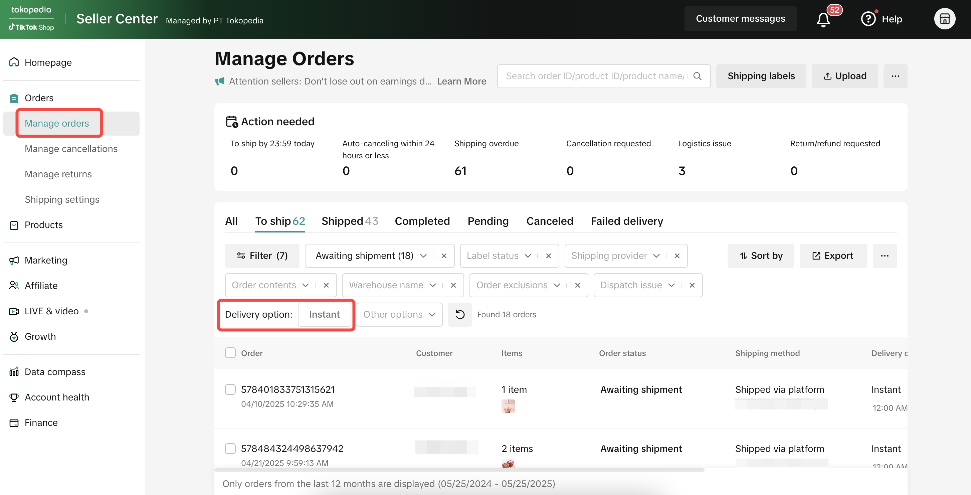Screen dimensions: 971x495
Task: Open the more options ellipsis beside Upload
Action: tap(895, 76)
